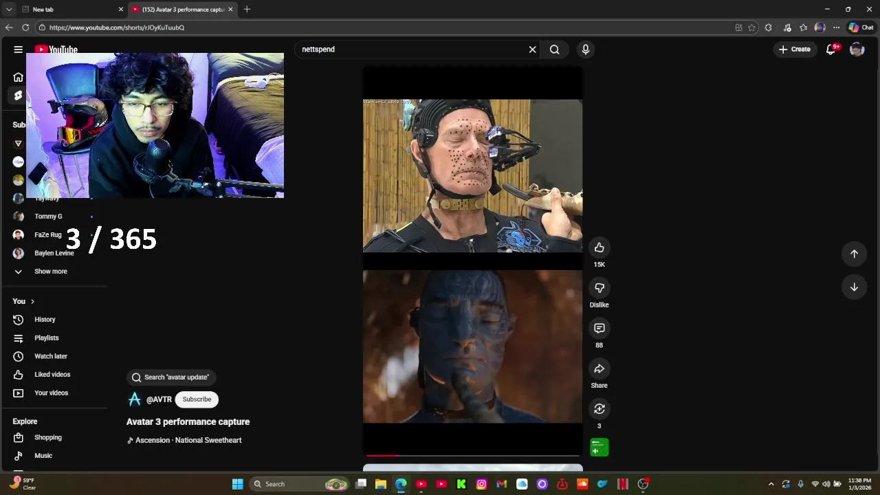
Task: Open Copilot Chat in browser toolbar
Action: click(x=861, y=27)
